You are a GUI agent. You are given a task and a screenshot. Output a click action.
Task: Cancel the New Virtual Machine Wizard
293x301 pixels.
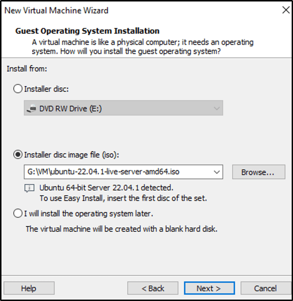point(265,288)
